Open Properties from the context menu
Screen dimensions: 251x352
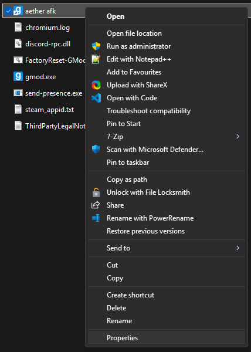[x=167, y=338]
